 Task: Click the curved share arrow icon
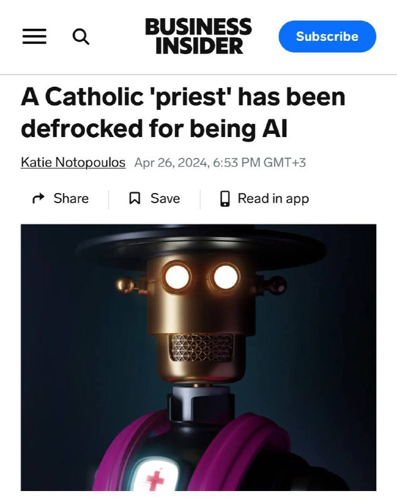coord(38,198)
